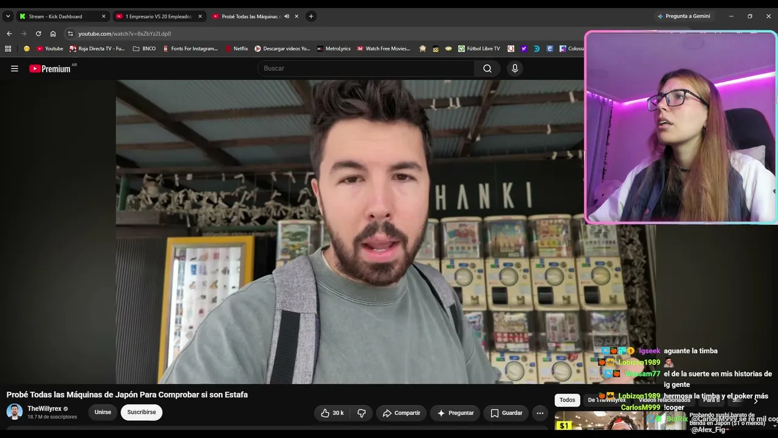Save video with Guardar button
Image resolution: width=778 pixels, height=438 pixels.
506,413
